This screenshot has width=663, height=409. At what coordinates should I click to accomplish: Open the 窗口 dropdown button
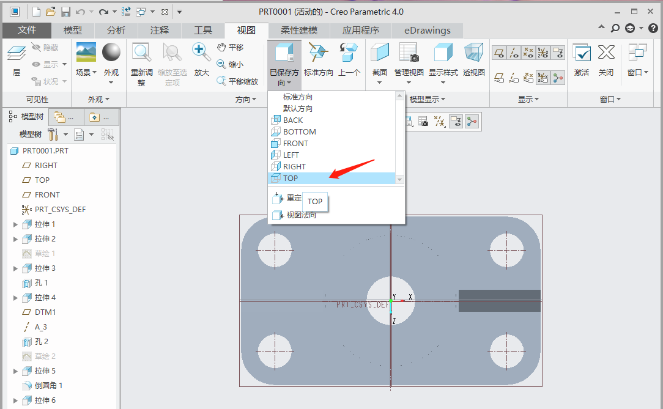(637, 59)
